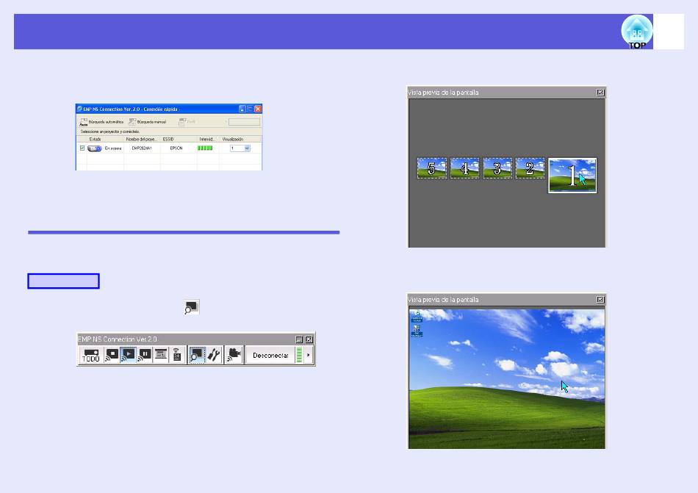Select display thumbnail 3 in preview
Viewport: 698px width, 493px height.
pyautogui.click(x=497, y=168)
